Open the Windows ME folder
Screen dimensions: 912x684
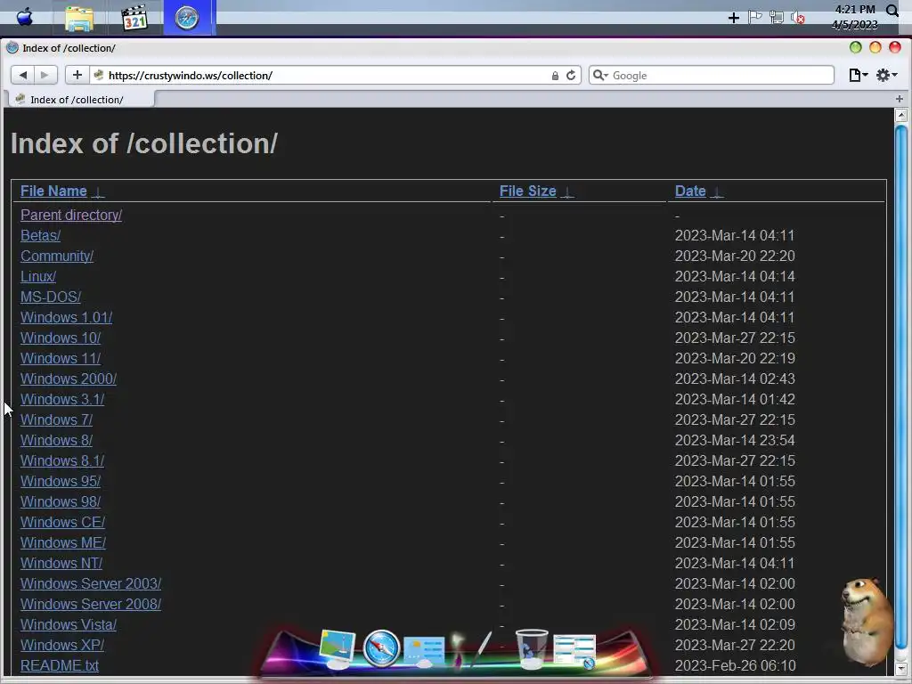63,542
